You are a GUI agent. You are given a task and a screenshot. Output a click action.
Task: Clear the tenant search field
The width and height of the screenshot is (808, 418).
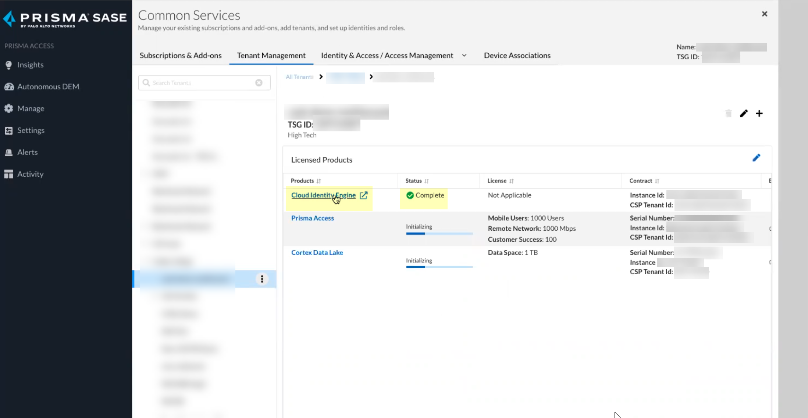click(259, 83)
